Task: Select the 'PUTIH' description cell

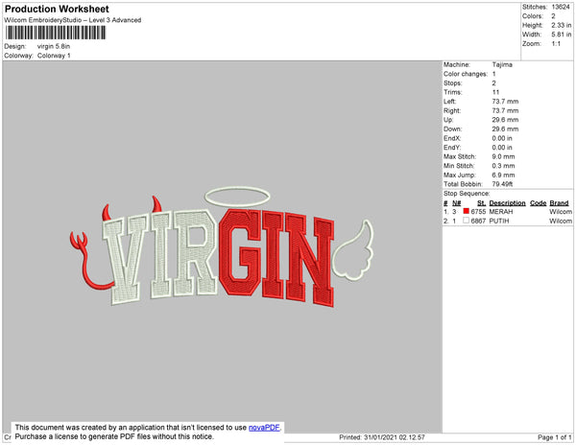Action: tap(499, 221)
